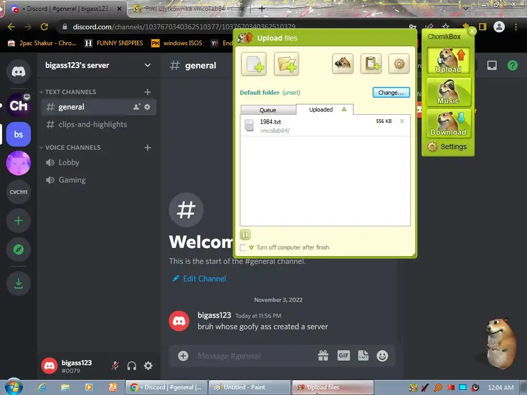The width and height of the screenshot is (527, 395).
Task: Collapse the VOICE CHANNELS category
Action: tap(70, 148)
